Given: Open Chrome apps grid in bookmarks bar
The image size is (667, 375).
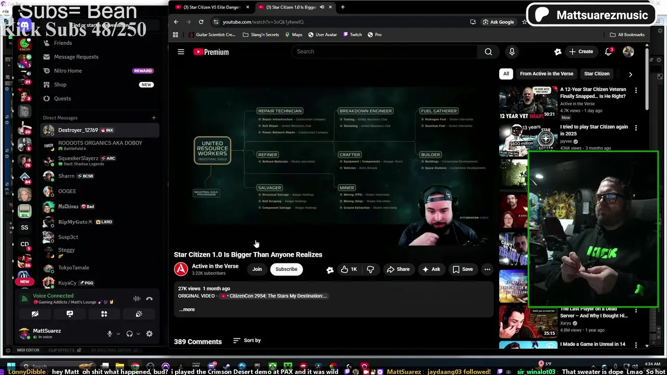Looking at the screenshot, I should click(176, 35).
